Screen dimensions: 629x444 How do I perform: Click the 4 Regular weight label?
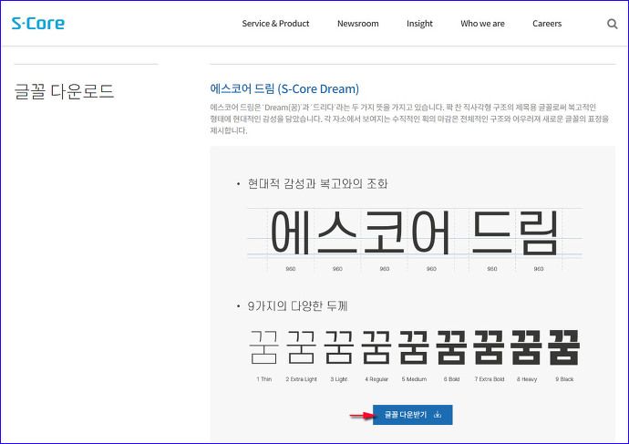376,379
